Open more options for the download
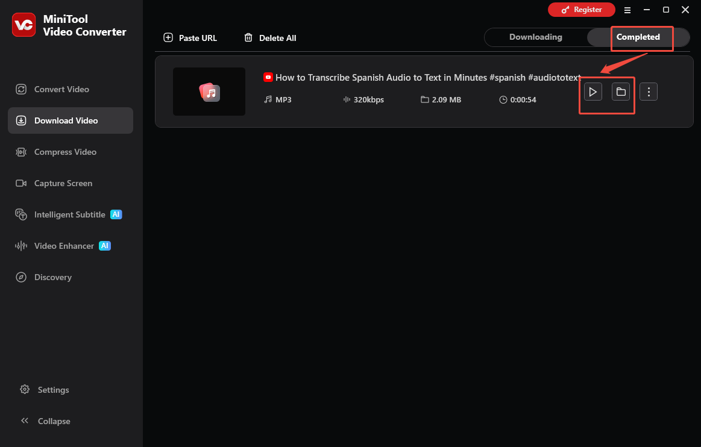 pos(648,92)
